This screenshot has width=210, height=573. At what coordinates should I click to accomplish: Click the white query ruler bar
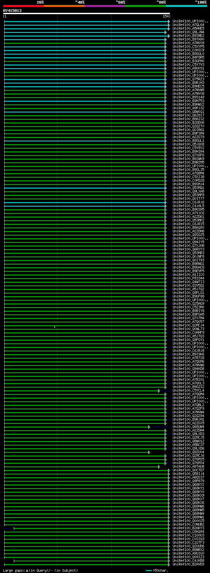pyautogui.click(x=87, y=13)
